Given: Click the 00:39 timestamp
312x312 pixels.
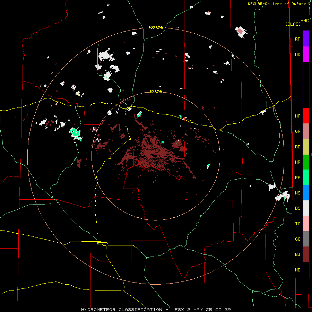Looking at the screenshot, I should pyautogui.click(x=223, y=310).
